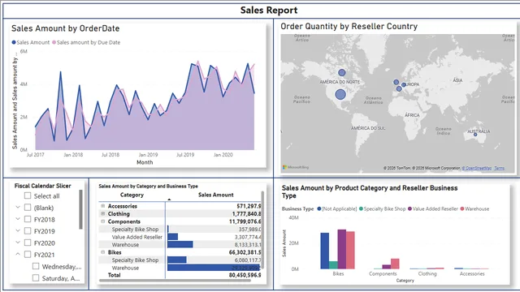The image size is (520, 292).
Task: Check the Saturday date checkbox under FY2021
Action: click(36, 277)
